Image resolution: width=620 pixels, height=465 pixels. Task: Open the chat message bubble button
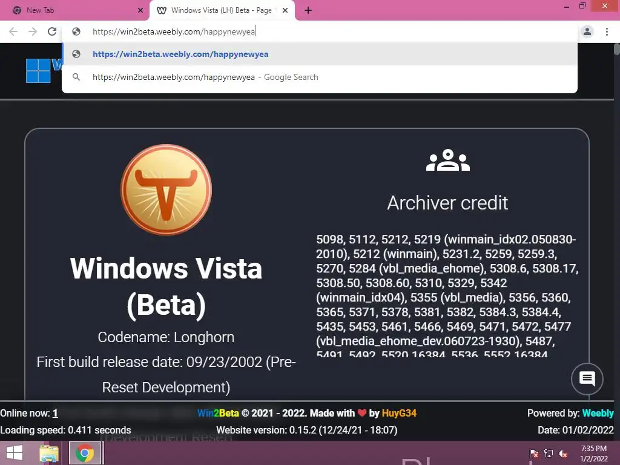(587, 379)
